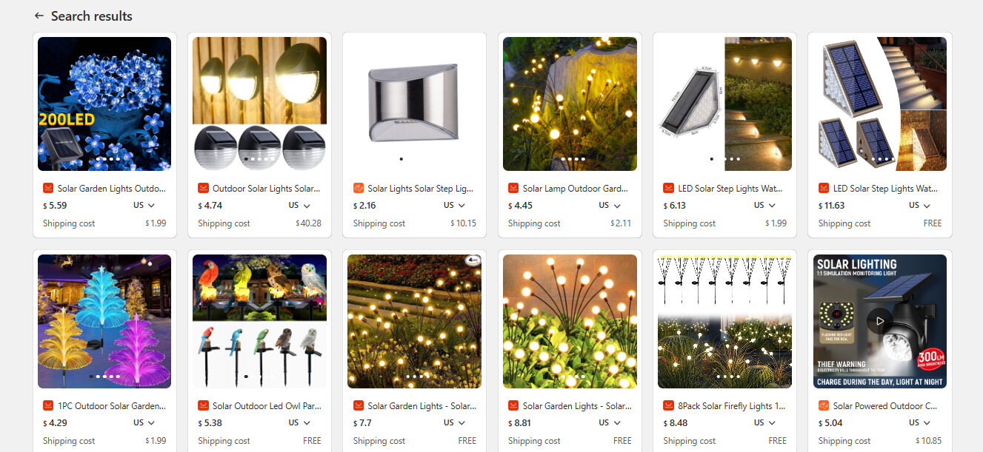Expand US dropdown on $11.63 LED step lights
Viewport: 983px width, 452px height.
pyautogui.click(x=920, y=206)
